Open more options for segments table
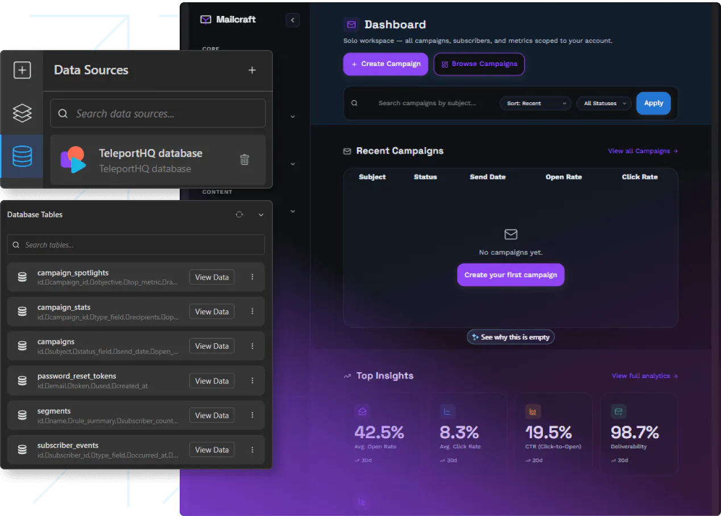This screenshot has height=516, width=721. [x=252, y=415]
